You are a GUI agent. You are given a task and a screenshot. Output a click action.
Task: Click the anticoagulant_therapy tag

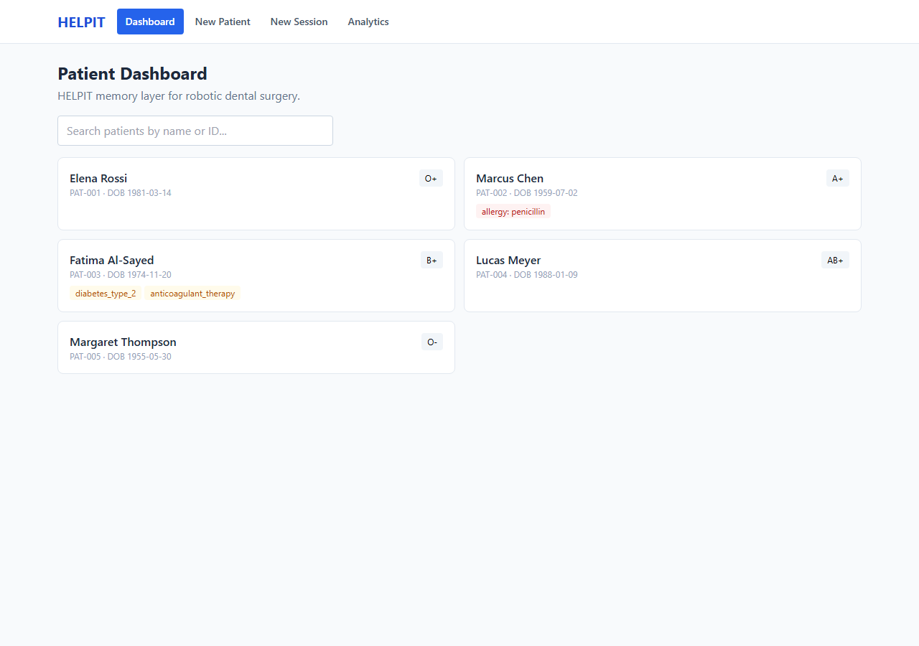point(192,294)
